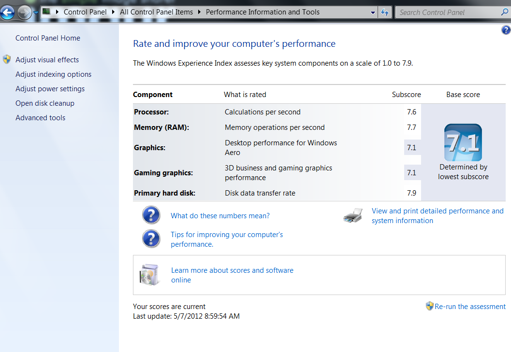The width and height of the screenshot is (511, 352).
Task: Select Performance Information and Tools breadcrumb
Action: click(263, 12)
